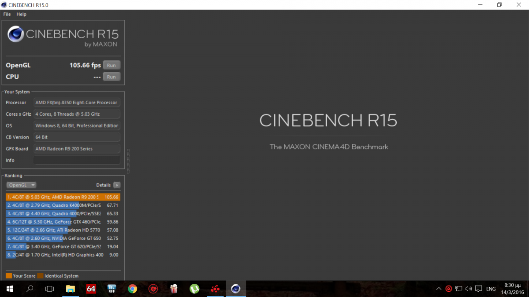Launch Google Chrome from taskbar
This screenshot has width=529, height=297.
(132, 289)
